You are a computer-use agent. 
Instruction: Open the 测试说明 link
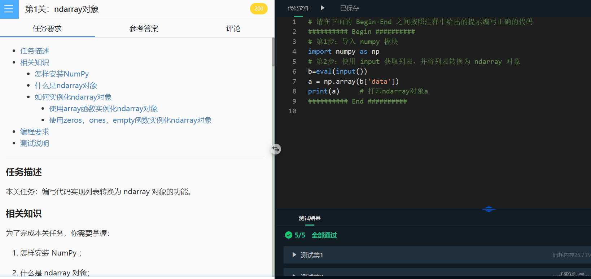(35, 143)
